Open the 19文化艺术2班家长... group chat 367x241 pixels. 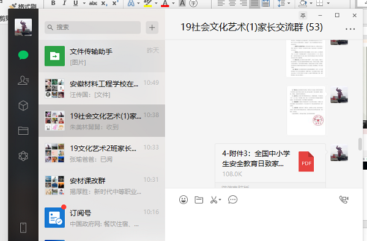(102, 153)
